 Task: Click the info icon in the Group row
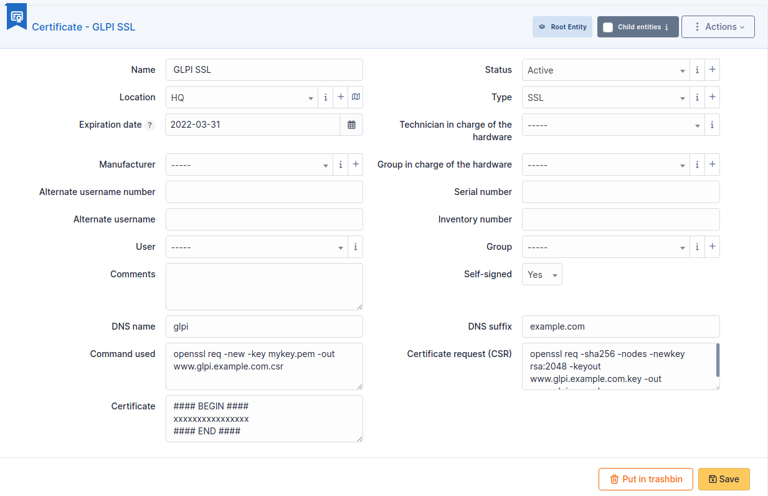click(x=697, y=247)
